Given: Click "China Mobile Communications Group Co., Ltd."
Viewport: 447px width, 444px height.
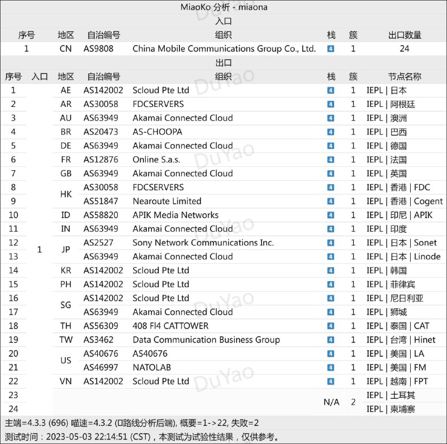Looking at the screenshot, I should (225, 49).
